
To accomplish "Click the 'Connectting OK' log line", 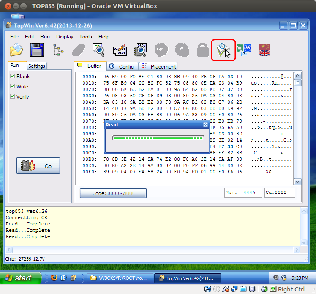I will coord(27,217).
